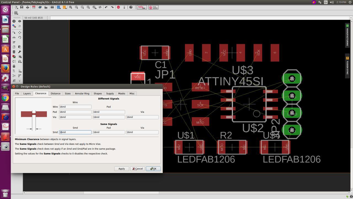Click the Via-to-Via clearance field
353x199 pixels.
coord(142,117)
